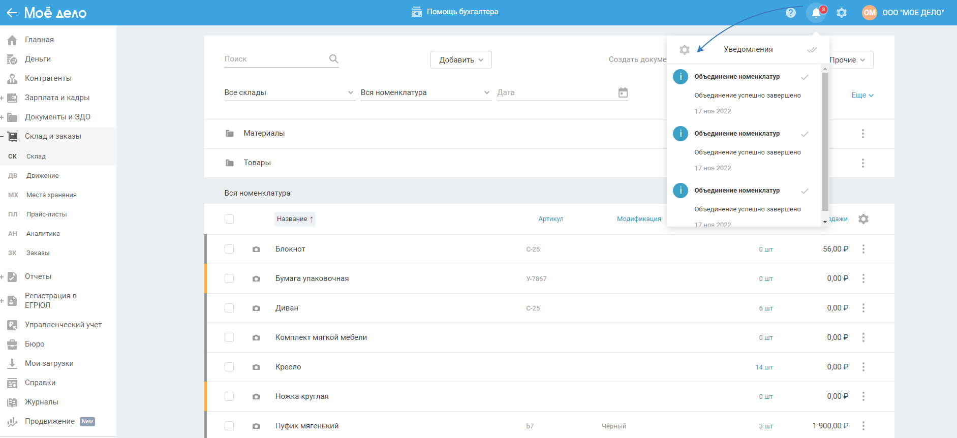
Task: Click the search magnifier icon
Action: [333, 59]
